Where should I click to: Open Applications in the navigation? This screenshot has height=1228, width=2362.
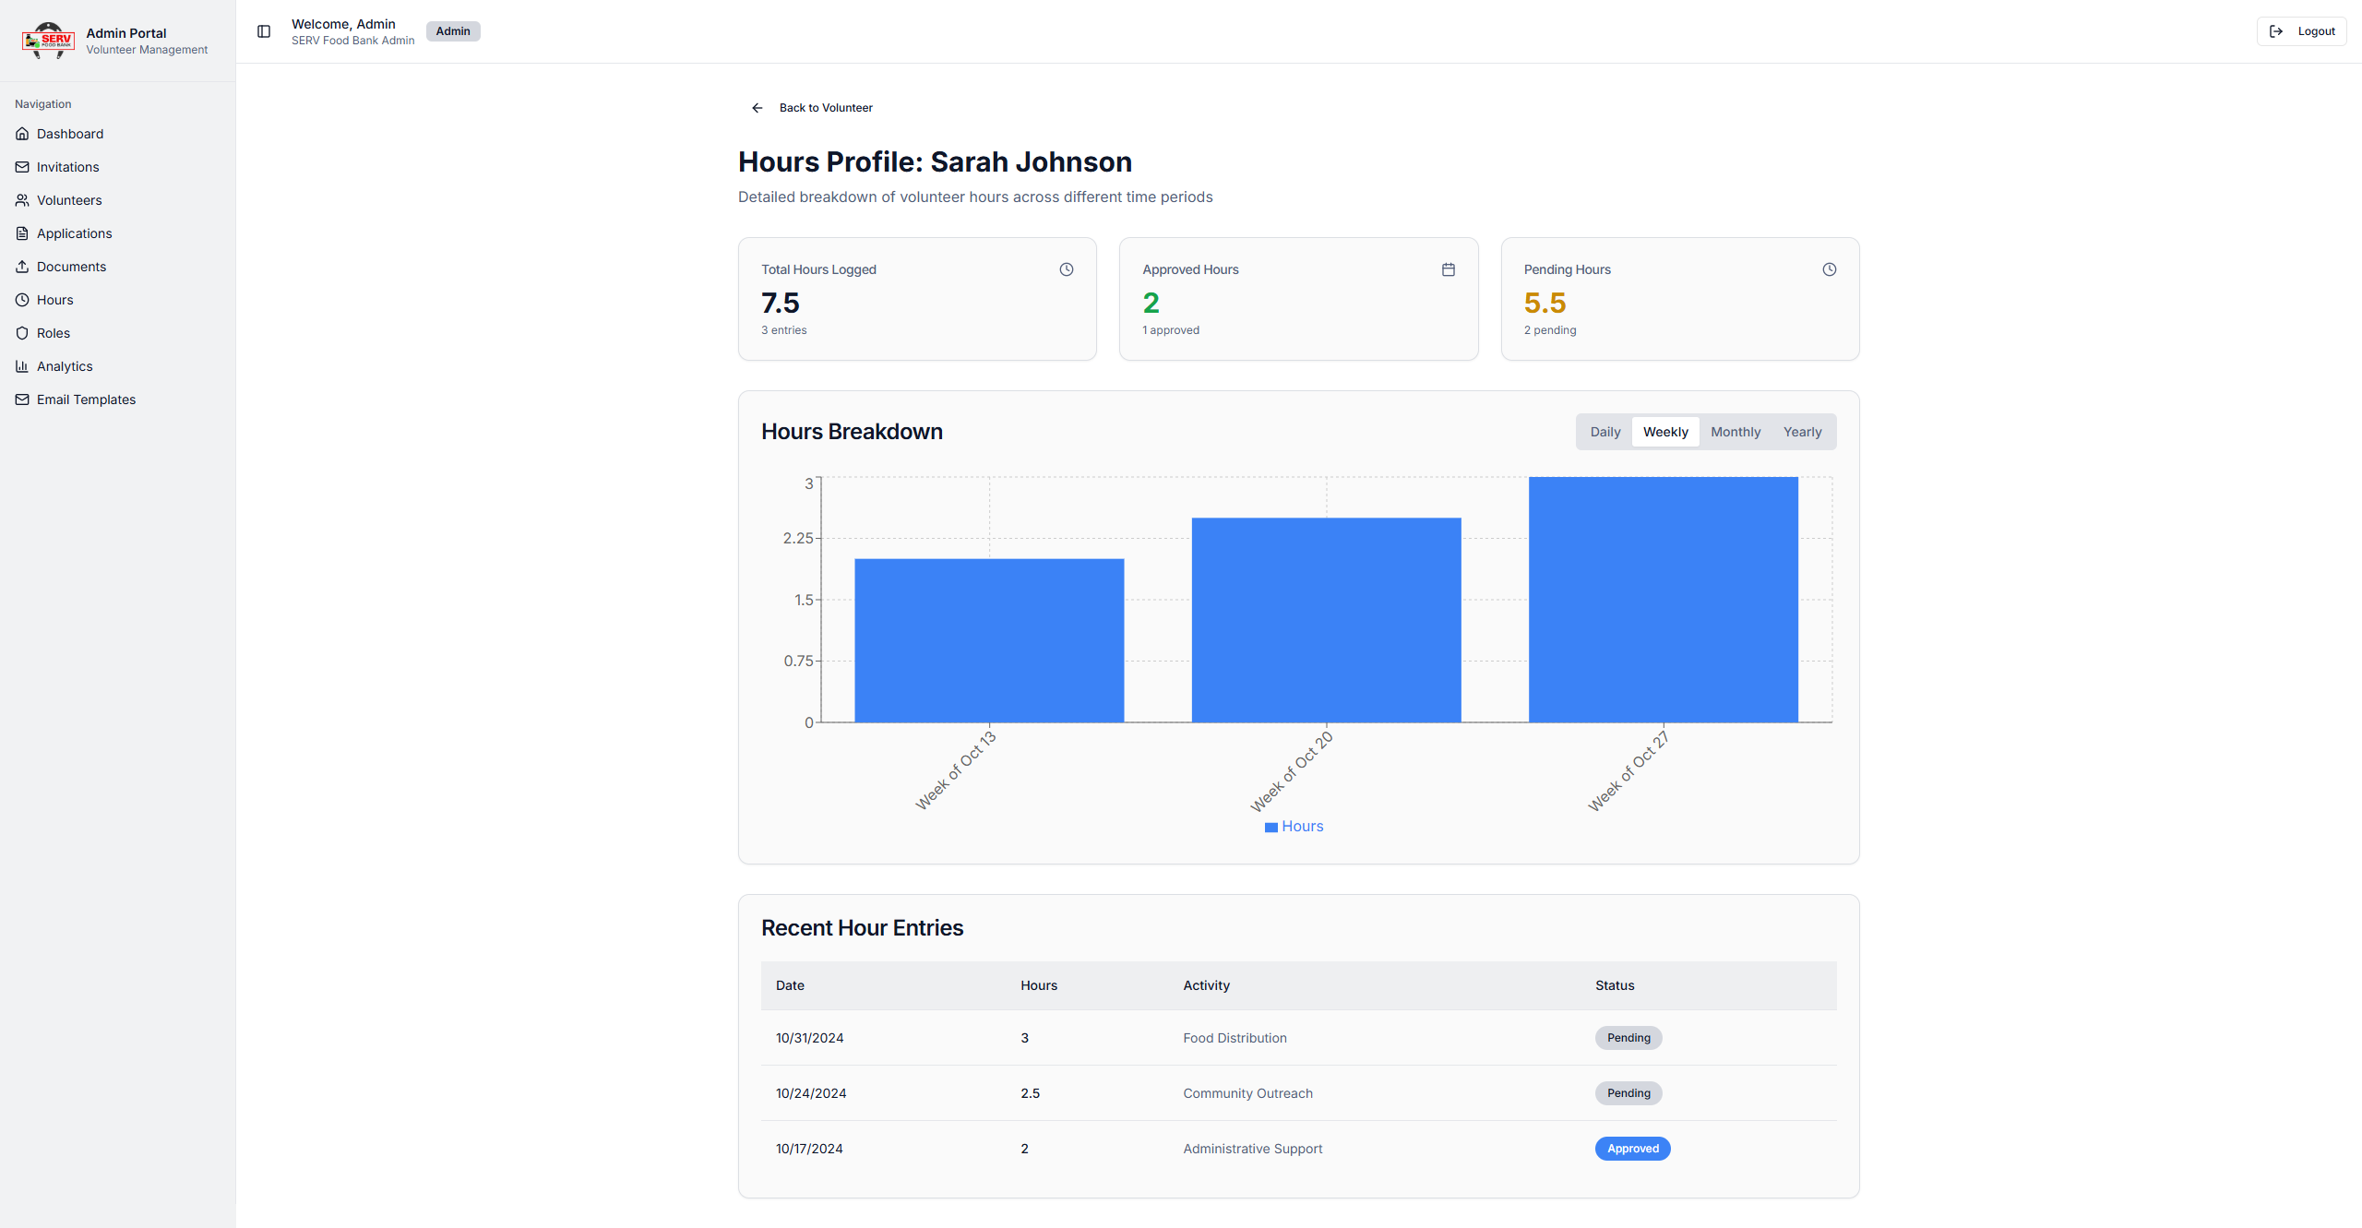[74, 233]
